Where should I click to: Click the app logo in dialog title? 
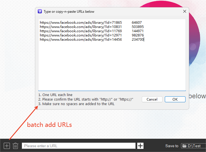point(40,12)
